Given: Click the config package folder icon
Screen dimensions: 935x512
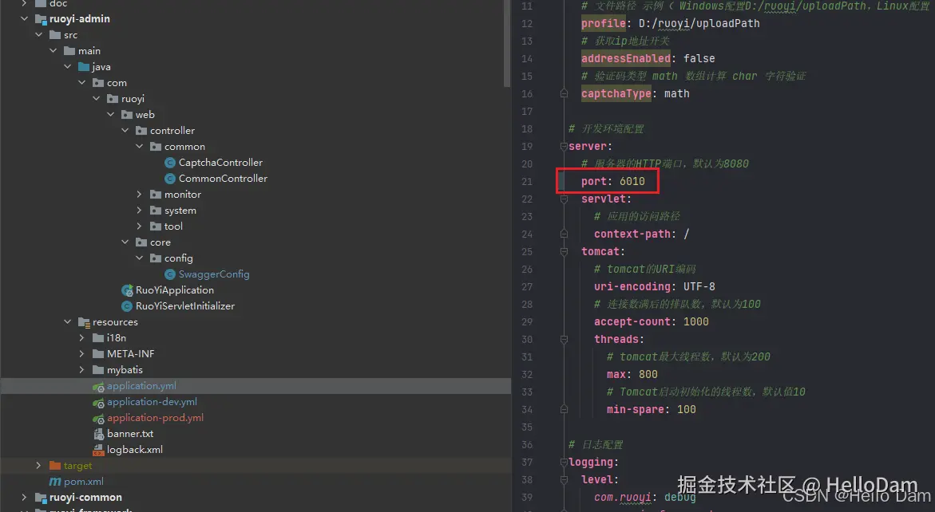Looking at the screenshot, I should pyautogui.click(x=156, y=258).
